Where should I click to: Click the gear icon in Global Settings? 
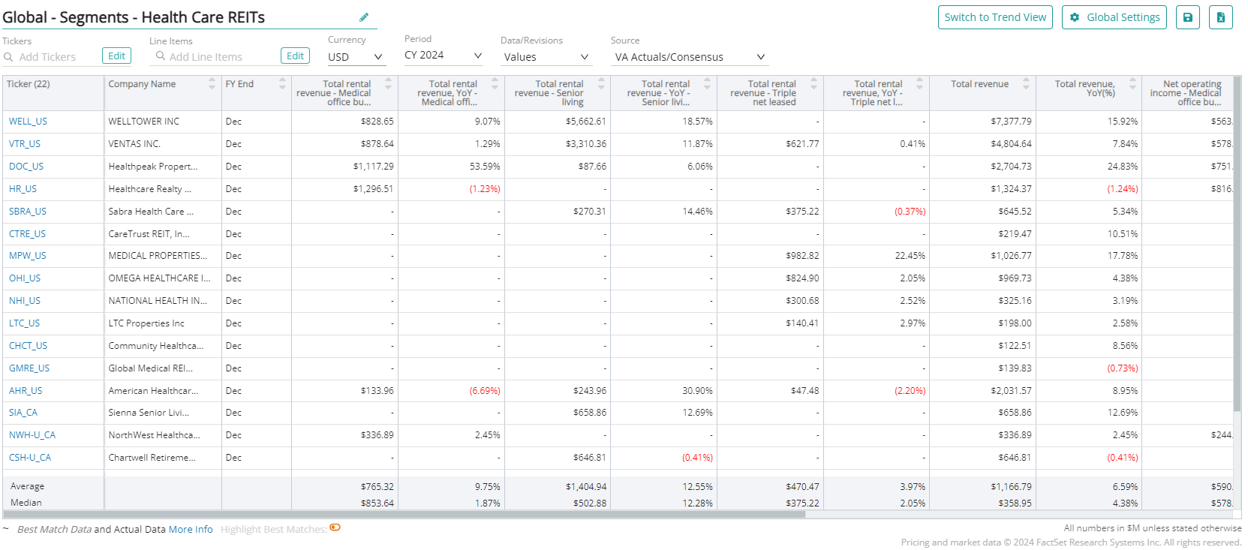(1075, 17)
